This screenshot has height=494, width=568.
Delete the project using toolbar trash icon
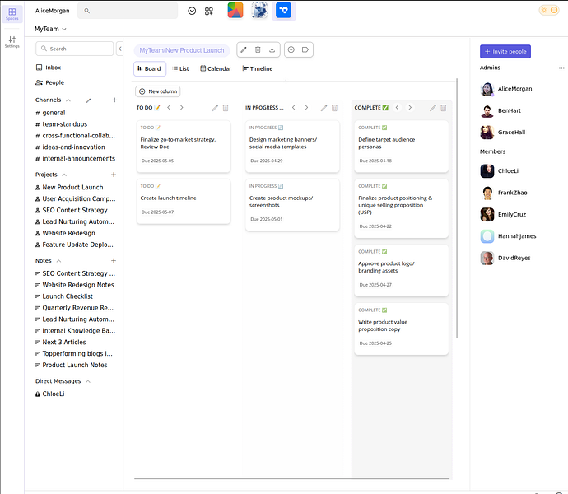(x=258, y=49)
